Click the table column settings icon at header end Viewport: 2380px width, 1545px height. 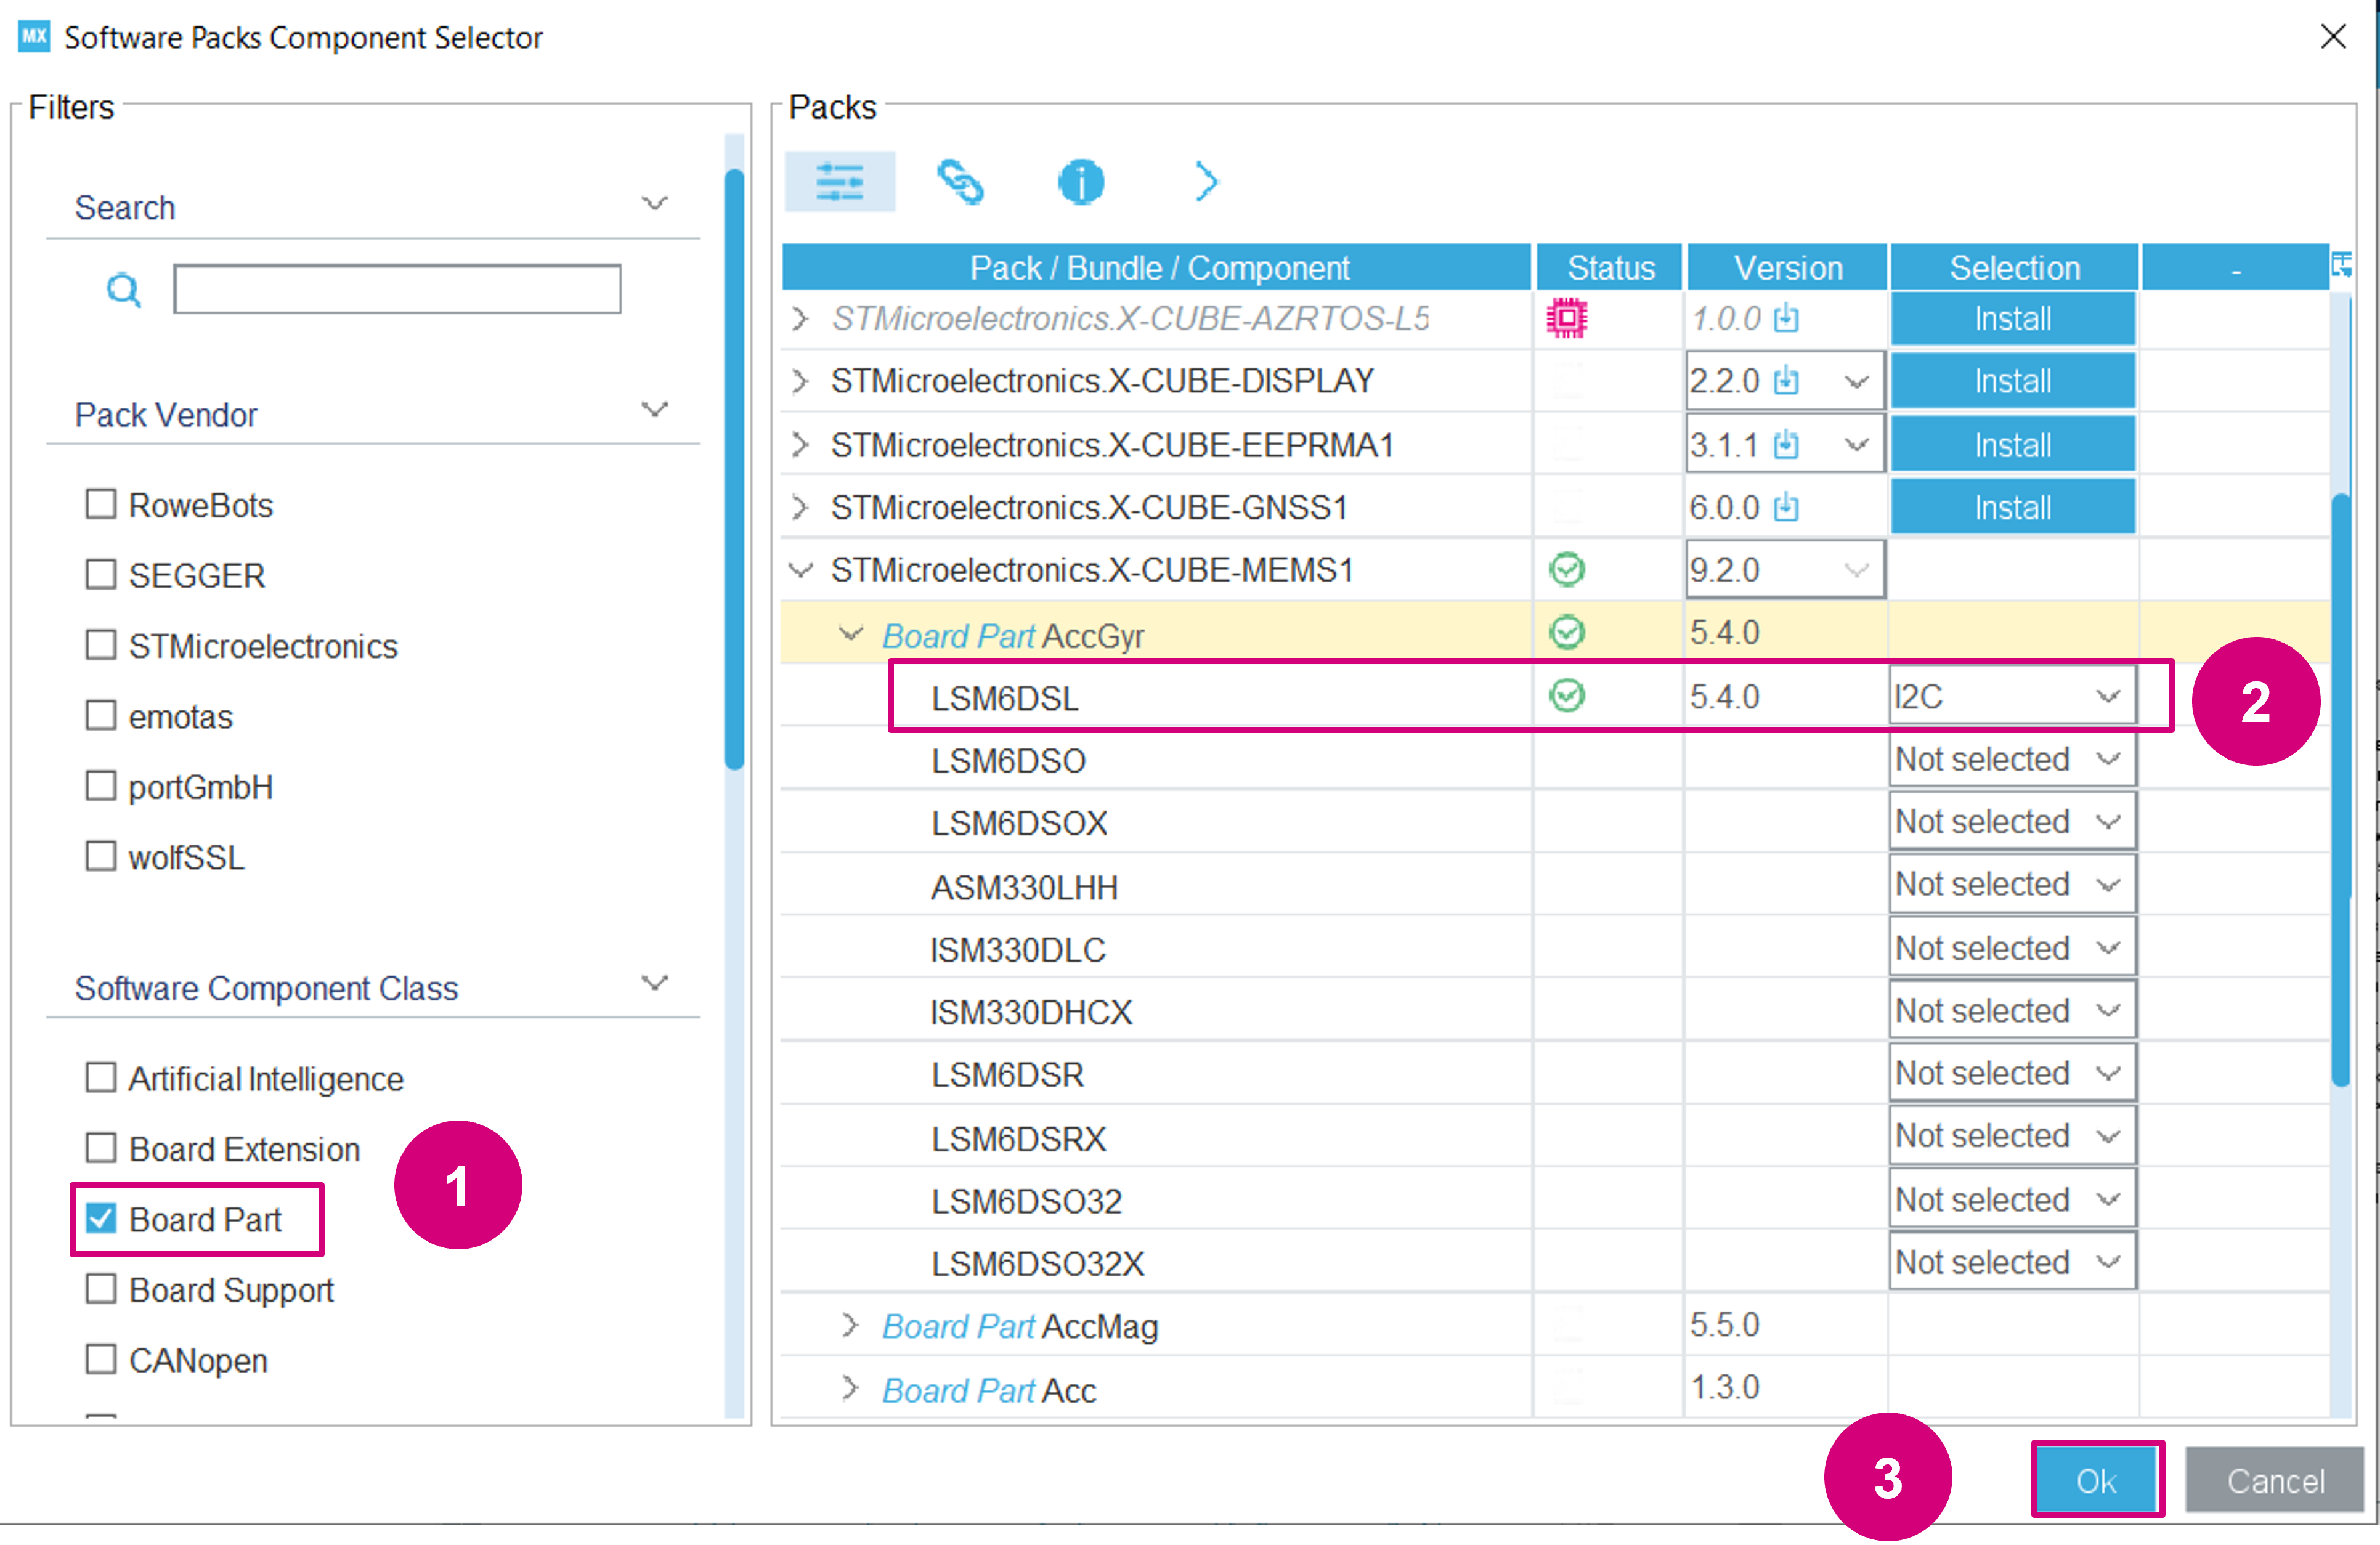point(2342,266)
